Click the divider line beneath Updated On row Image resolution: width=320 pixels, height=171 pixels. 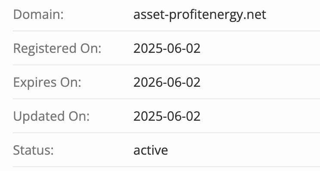pos(166,133)
